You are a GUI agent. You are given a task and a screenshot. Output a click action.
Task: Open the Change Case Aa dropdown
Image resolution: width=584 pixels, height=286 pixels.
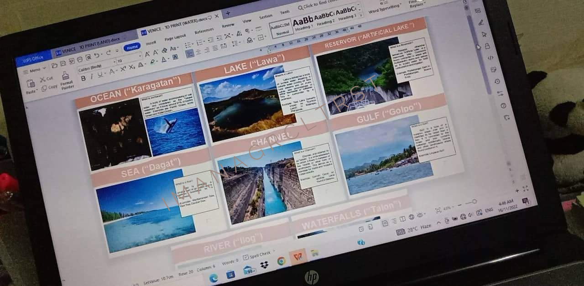pyautogui.click(x=174, y=49)
